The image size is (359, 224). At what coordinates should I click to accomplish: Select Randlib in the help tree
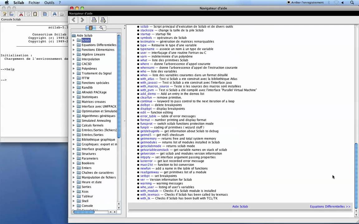(x=87, y=87)
